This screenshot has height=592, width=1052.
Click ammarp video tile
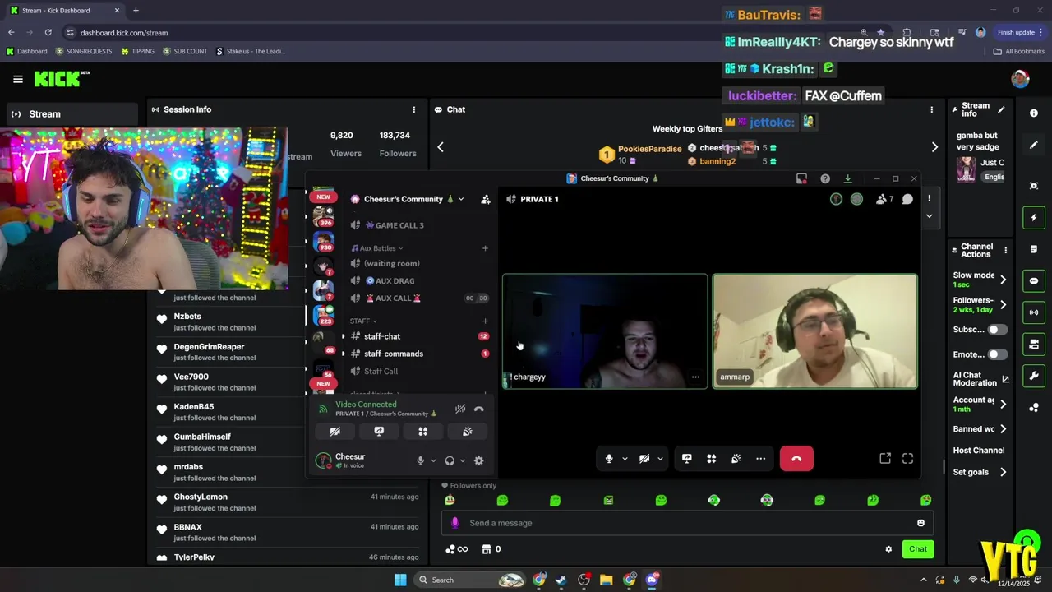[x=814, y=331]
